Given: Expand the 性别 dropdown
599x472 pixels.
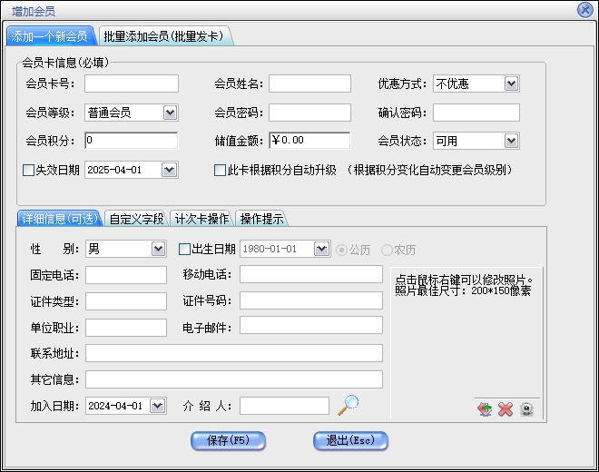Looking at the screenshot, I should click(158, 249).
